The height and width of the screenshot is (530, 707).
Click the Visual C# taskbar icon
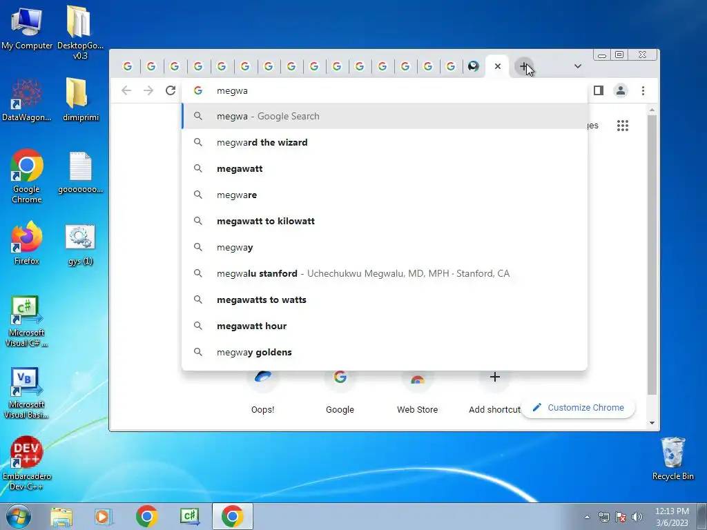pos(189,516)
